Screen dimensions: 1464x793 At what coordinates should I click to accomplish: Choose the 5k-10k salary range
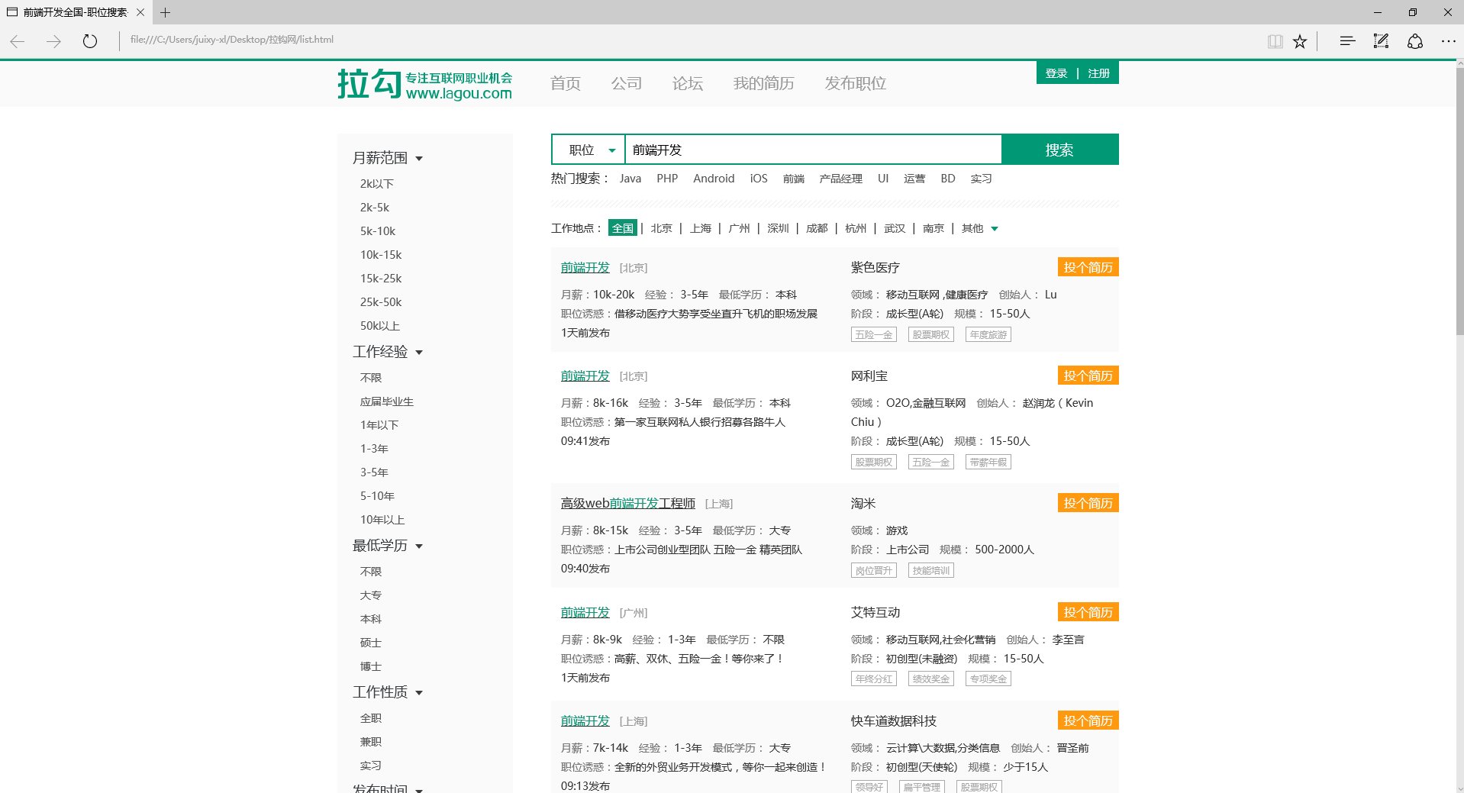click(378, 231)
